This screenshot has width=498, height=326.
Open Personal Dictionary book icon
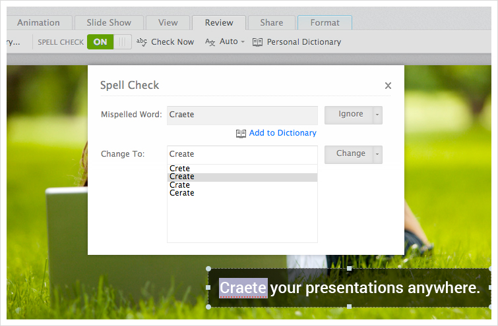[x=257, y=42]
